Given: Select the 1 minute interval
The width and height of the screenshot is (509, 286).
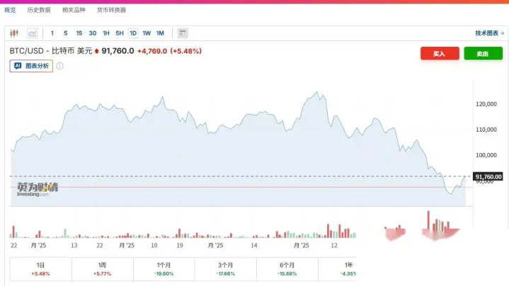Looking at the screenshot, I should tap(52, 33).
